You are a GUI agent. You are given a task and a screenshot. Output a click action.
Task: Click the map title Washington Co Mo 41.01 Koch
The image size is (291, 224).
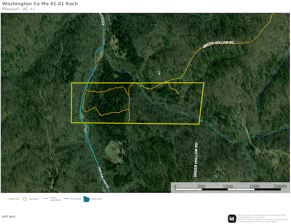point(40,4)
